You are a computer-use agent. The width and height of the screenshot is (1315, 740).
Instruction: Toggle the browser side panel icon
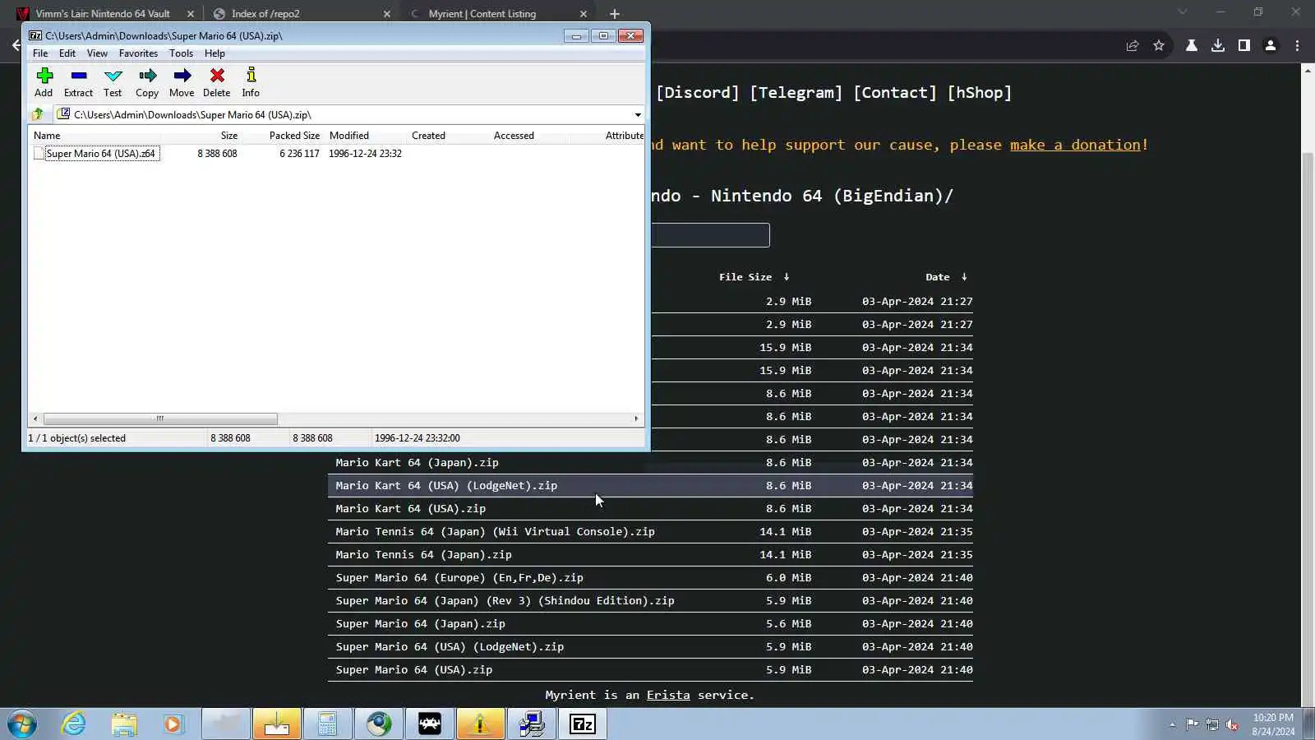point(1244,46)
